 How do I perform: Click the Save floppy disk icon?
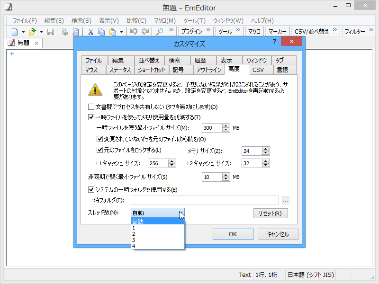(50, 32)
